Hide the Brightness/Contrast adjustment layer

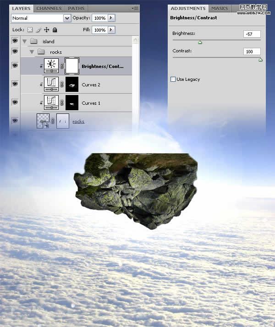(15, 66)
